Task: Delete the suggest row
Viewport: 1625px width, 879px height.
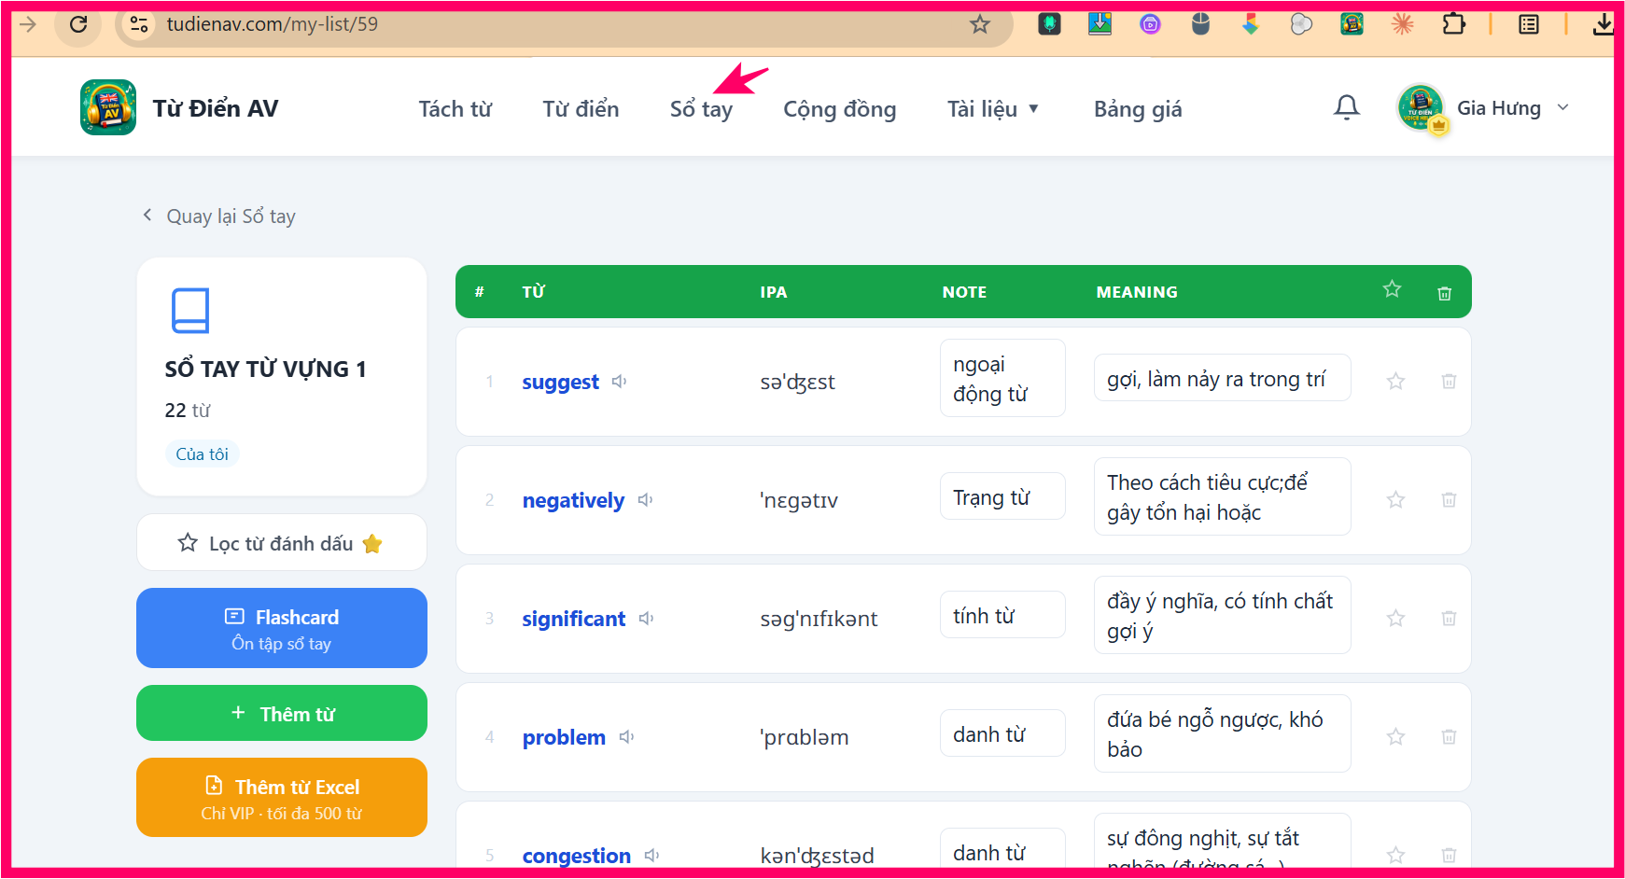Action: click(x=1449, y=381)
